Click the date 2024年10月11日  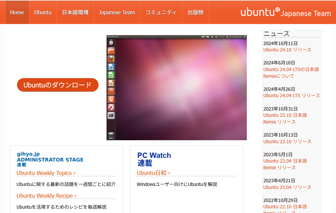(x=280, y=43)
